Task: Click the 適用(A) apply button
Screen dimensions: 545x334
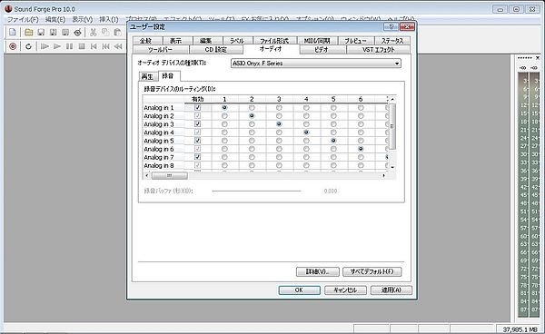Action: tap(391, 290)
